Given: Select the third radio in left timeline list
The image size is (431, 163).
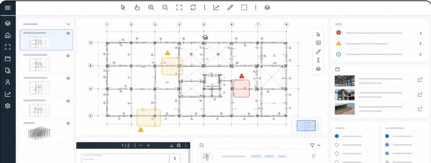Looking at the screenshot, I should pyautogui.click(x=337, y=153).
